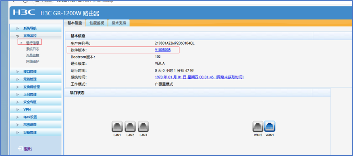Image resolution: width=353 pixels, height=156 pixels.
Task: Click the 工作模式 label
Action: 79,84
